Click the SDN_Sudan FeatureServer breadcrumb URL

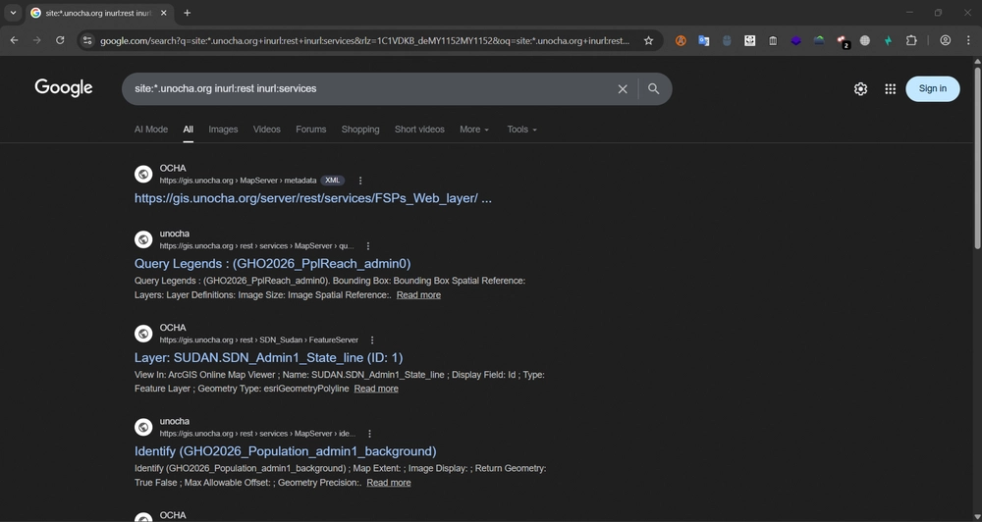pos(258,339)
